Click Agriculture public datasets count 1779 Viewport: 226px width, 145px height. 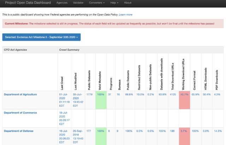(89, 94)
